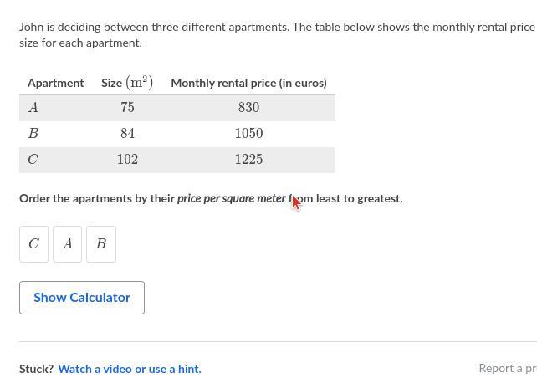The width and height of the screenshot is (537, 388).
Task: Click the Apartment column header
Action: 55,83
